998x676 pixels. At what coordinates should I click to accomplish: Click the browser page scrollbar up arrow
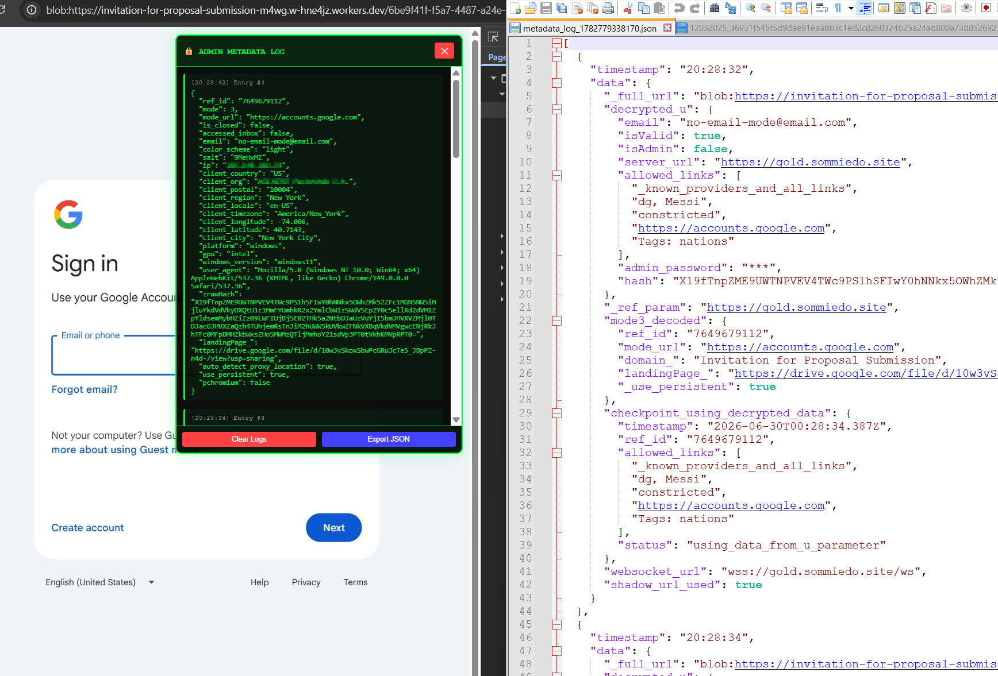(475, 33)
